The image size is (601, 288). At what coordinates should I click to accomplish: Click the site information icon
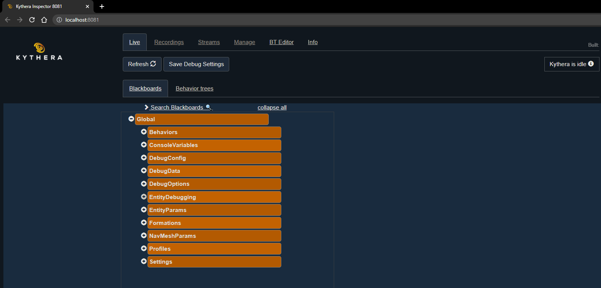pyautogui.click(x=59, y=20)
